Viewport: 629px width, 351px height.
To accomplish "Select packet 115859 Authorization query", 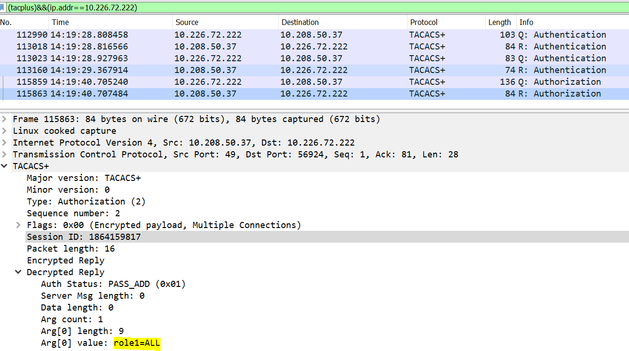I will (314, 82).
